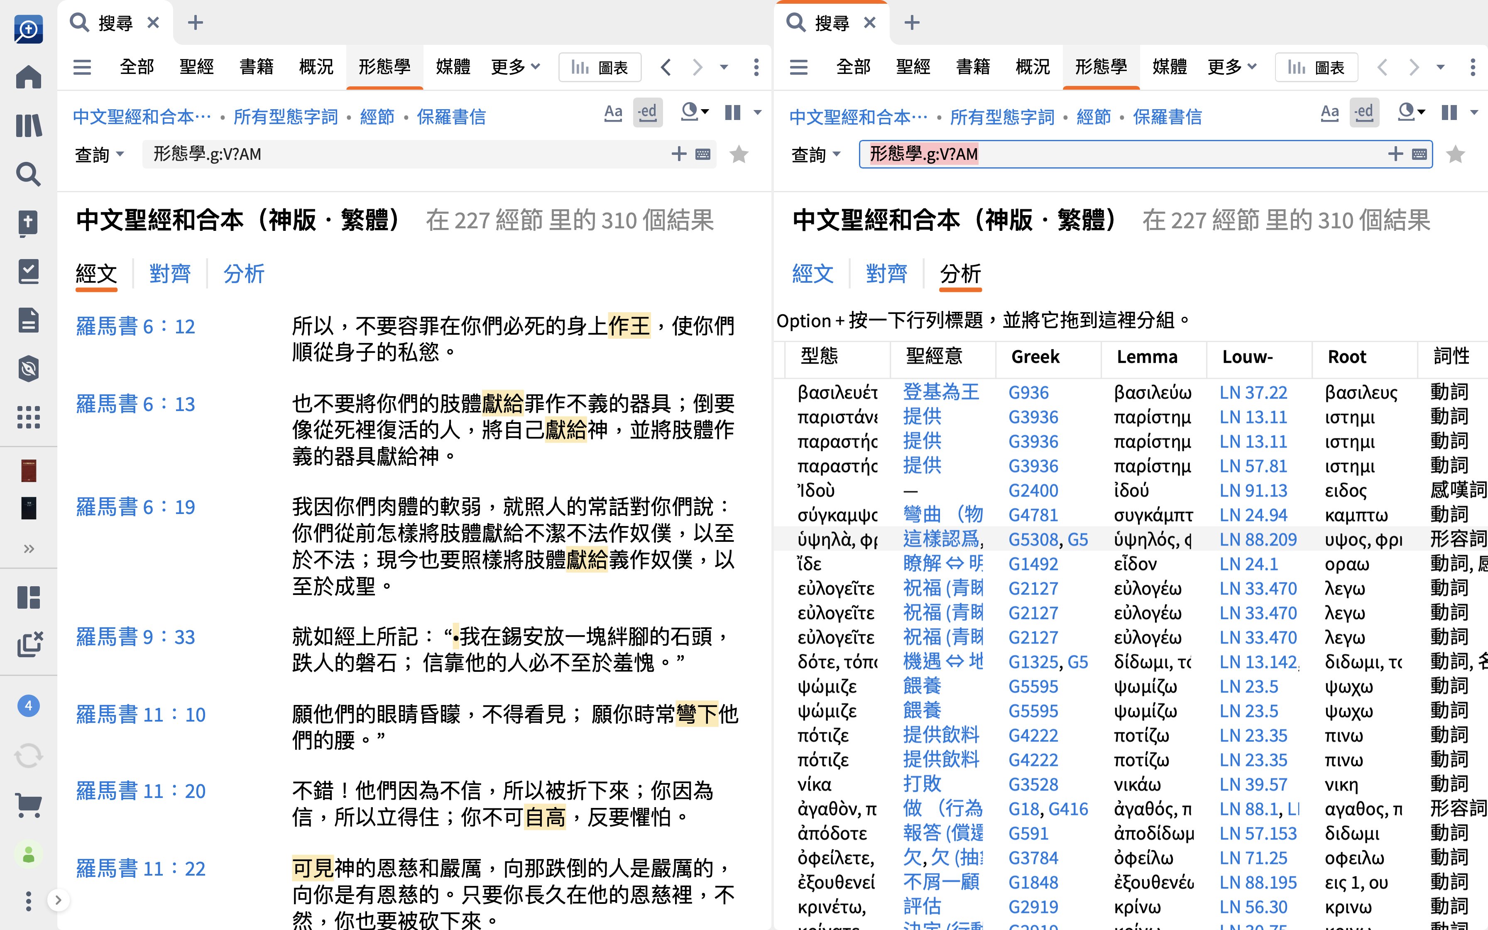Click 所有型態字詞 link in right panel
The image size is (1488, 930).
1002,116
